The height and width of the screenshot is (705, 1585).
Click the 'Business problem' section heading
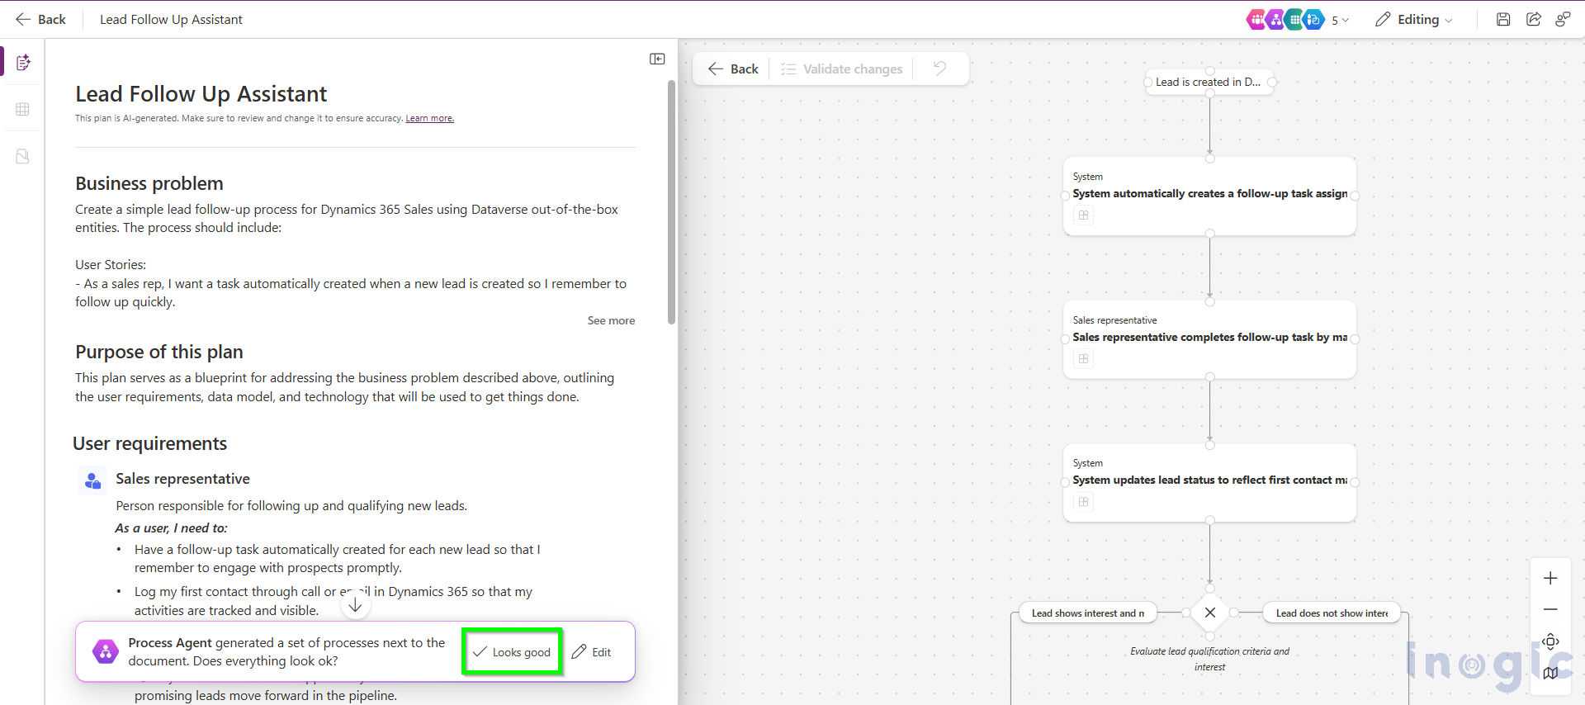click(x=149, y=183)
